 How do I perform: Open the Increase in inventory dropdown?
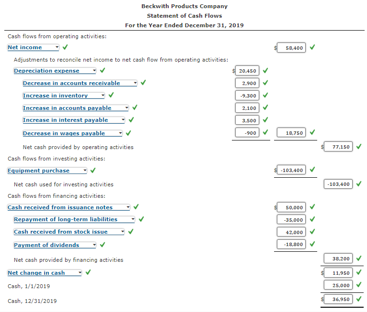point(64,96)
